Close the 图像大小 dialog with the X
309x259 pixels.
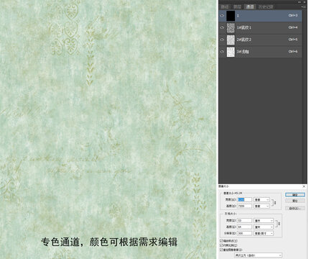coord(304,186)
